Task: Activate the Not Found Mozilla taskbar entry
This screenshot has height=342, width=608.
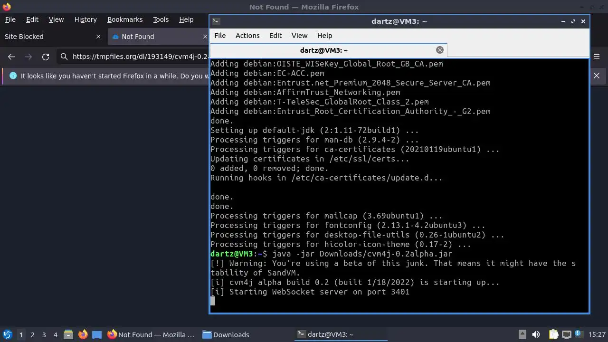Action: [x=151, y=334]
